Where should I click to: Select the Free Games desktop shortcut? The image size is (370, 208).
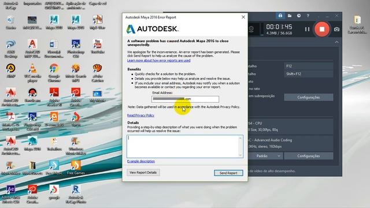click(x=76, y=168)
